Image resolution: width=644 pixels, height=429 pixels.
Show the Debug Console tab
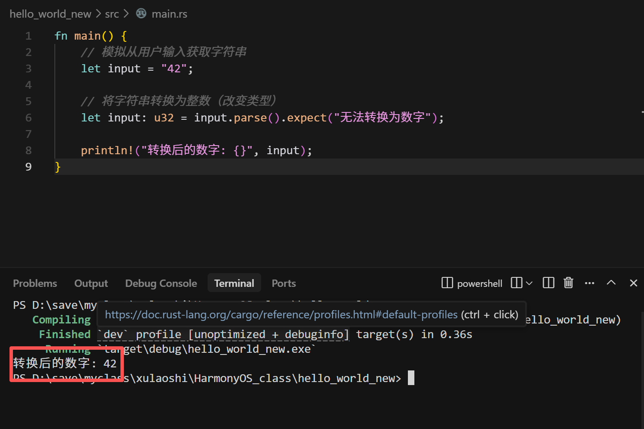(161, 283)
